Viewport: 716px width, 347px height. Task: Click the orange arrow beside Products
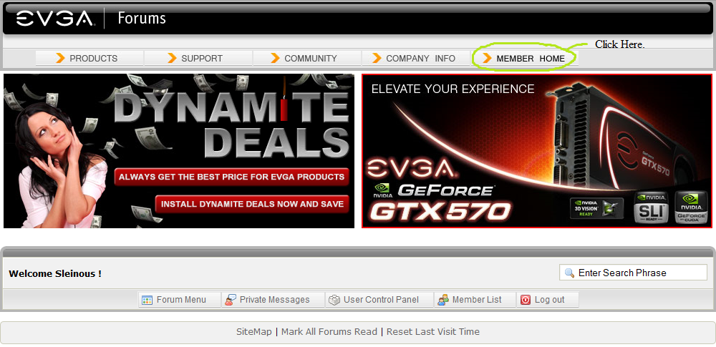(x=60, y=58)
